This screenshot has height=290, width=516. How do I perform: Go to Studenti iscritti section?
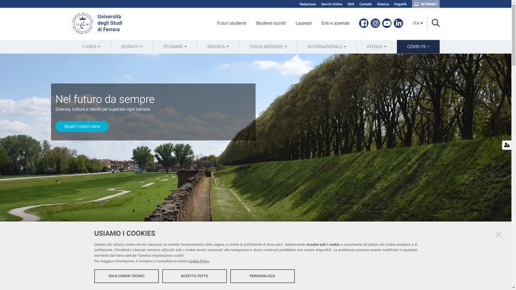(270, 23)
